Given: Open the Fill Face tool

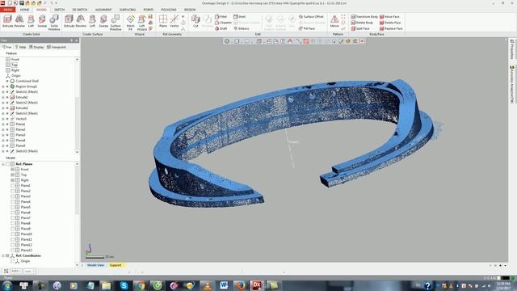Looking at the screenshot, I should (x=307, y=28).
